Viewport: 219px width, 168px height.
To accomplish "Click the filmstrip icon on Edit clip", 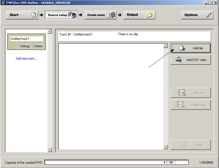I will pyautogui.click(x=182, y=92).
